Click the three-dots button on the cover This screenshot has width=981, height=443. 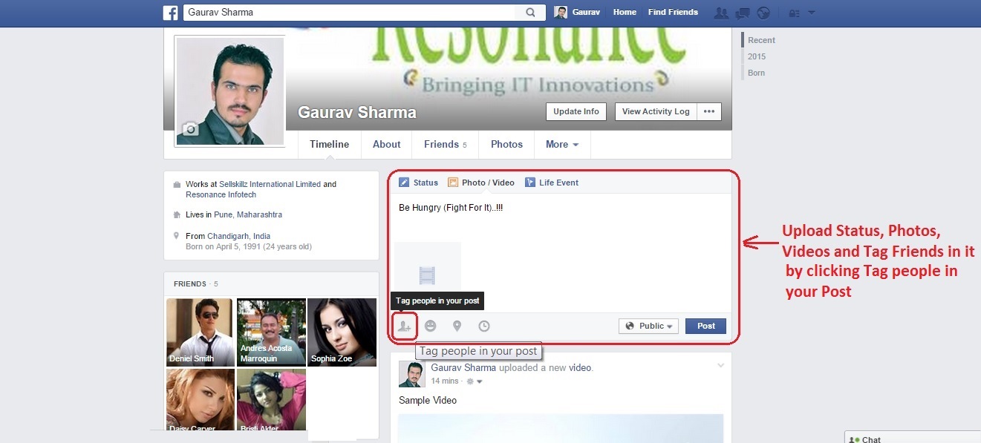click(709, 111)
